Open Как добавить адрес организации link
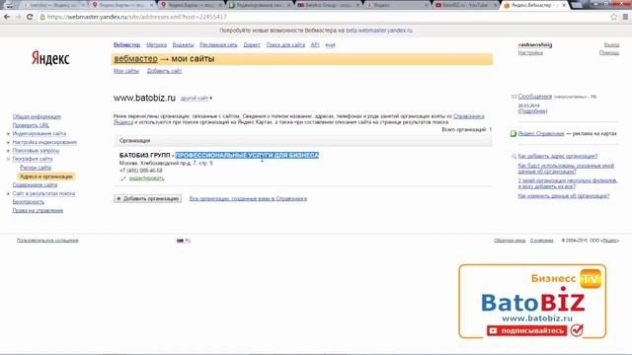The height and width of the screenshot is (355, 632). point(558,156)
